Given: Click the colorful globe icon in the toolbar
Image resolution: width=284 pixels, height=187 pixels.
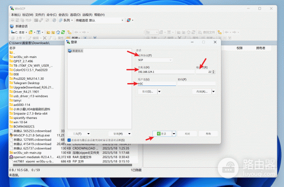Looking at the screenshot, I should pyautogui.click(x=129, y=20).
